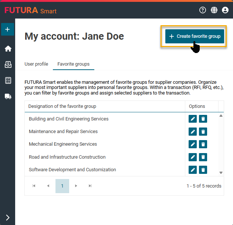Click the help question mark icon
The width and height of the screenshot is (233, 225).
(x=202, y=10)
